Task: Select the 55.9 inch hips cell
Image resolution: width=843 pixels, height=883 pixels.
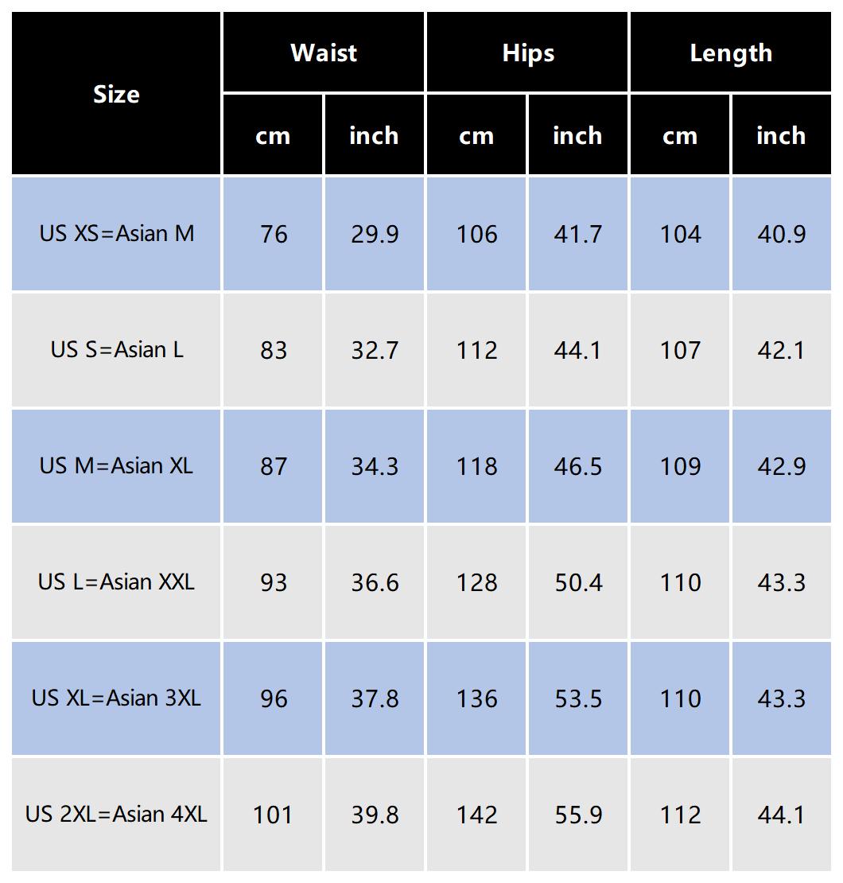Action: [578, 815]
